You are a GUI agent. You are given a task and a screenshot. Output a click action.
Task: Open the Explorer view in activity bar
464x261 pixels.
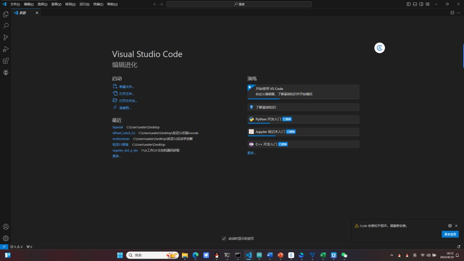pos(6,14)
